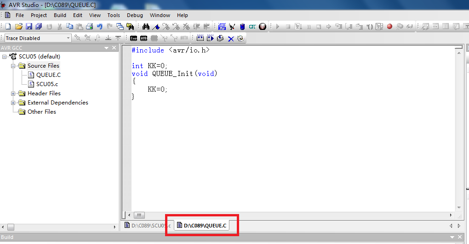Click the #include <avr/io.h> line
The height and width of the screenshot is (244, 469).
click(171, 50)
